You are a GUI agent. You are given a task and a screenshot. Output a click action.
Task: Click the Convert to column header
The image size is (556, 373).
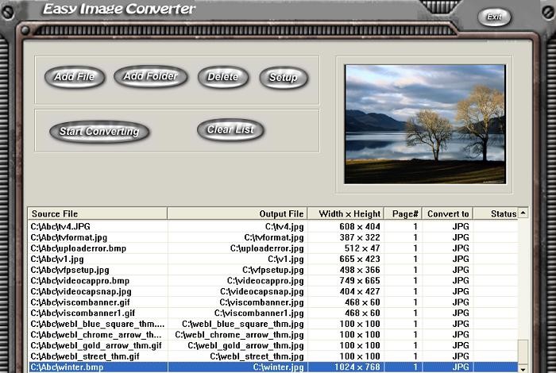pyautogui.click(x=449, y=213)
